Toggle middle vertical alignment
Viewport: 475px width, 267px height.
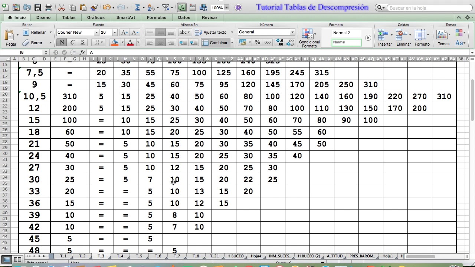coord(161,32)
